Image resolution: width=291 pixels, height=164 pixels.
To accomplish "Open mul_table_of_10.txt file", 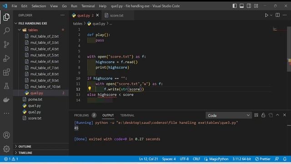I will click(45, 87).
